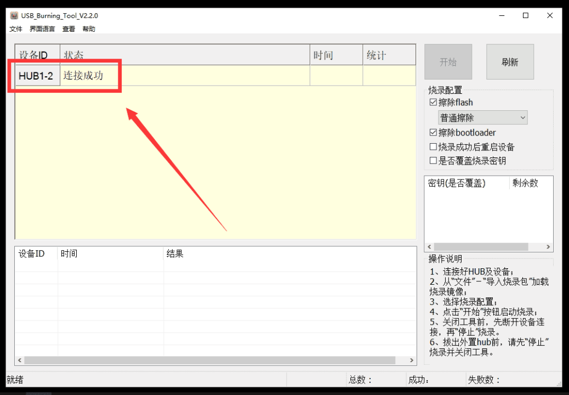Screen dimensions: 569x395
Task: Close the USB Burning Tool window
Action: coord(550,15)
